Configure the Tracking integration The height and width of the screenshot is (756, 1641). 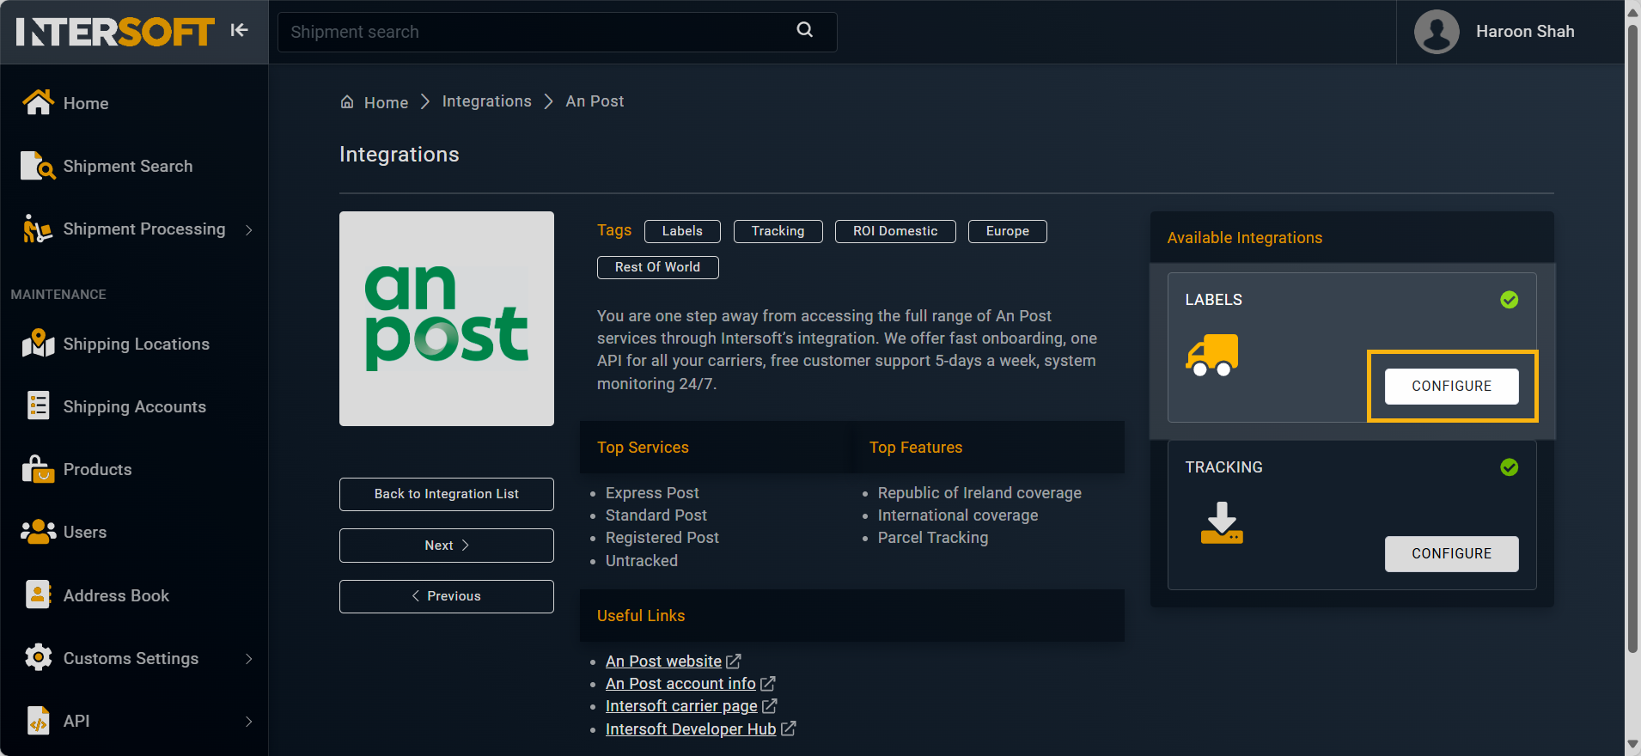(x=1451, y=553)
